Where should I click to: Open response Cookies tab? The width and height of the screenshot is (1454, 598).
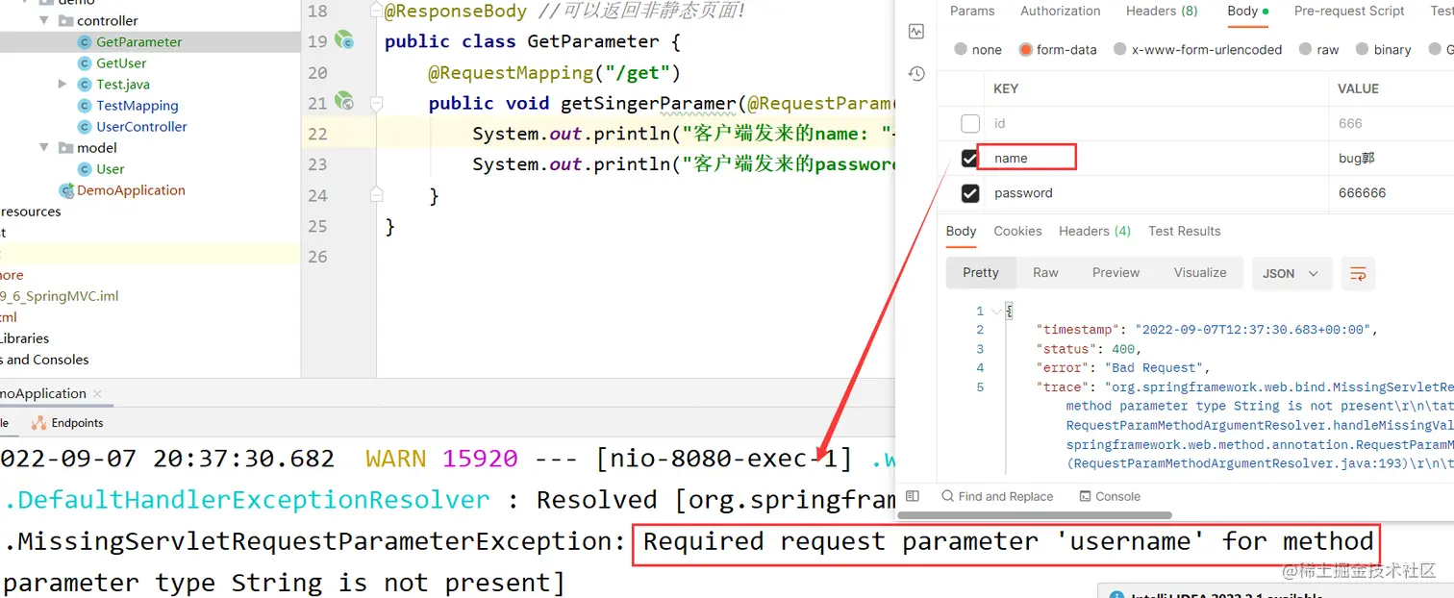click(1017, 231)
